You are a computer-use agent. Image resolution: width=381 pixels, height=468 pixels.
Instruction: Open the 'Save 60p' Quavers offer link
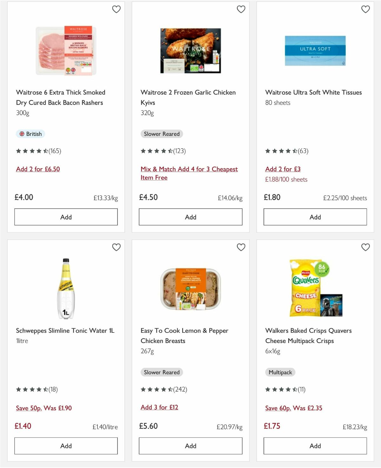pos(294,408)
